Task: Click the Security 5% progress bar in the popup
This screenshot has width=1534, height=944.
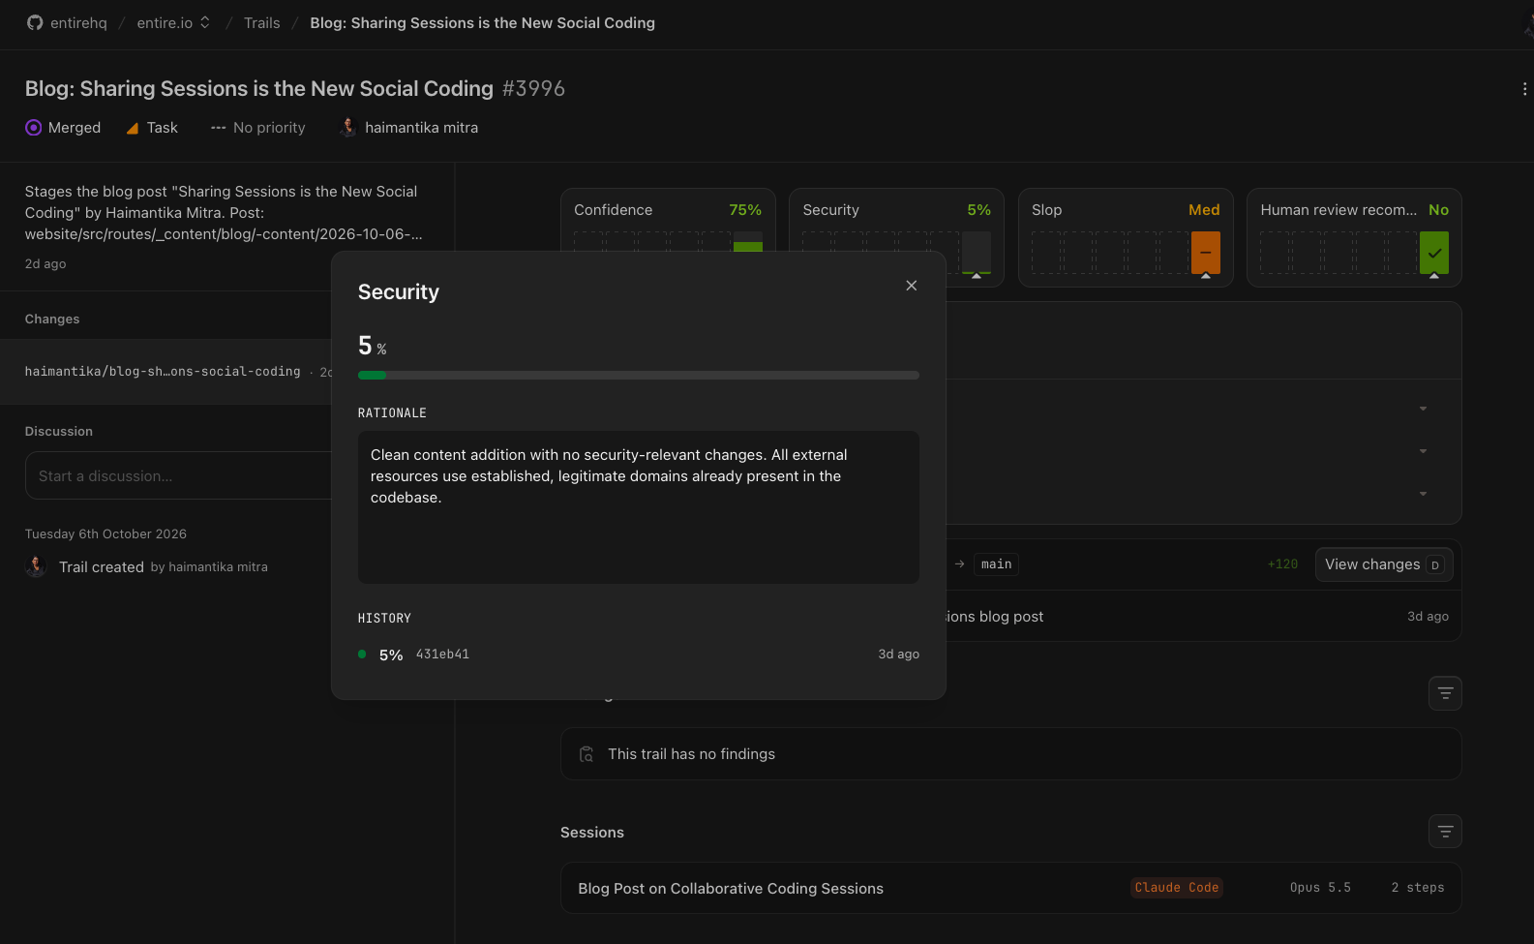Action: tap(639, 375)
